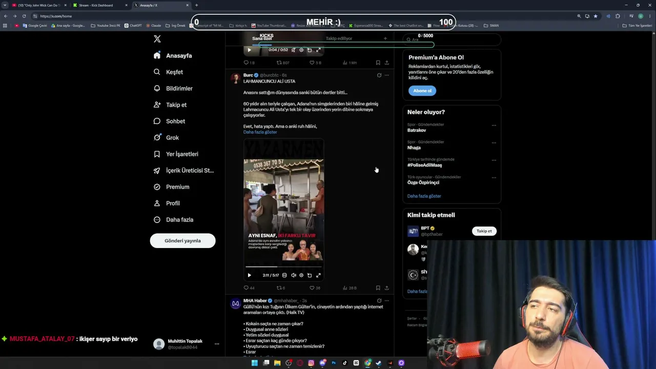Open a new browser tab

tap(196, 5)
